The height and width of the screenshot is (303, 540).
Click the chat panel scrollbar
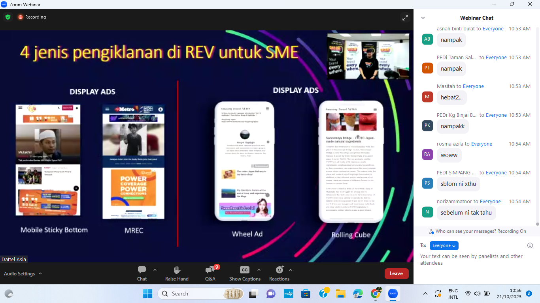(538, 126)
